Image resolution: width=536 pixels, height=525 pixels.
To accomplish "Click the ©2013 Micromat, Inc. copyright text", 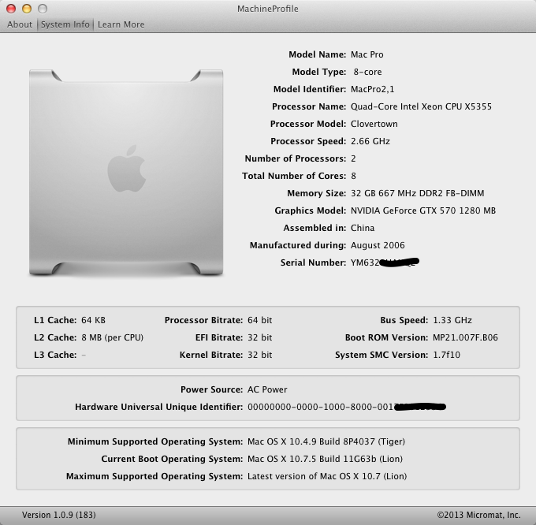I will (479, 515).
